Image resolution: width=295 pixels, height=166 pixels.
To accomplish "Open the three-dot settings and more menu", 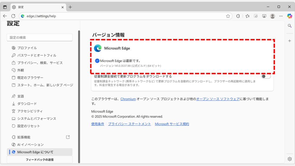I will point(281,16).
